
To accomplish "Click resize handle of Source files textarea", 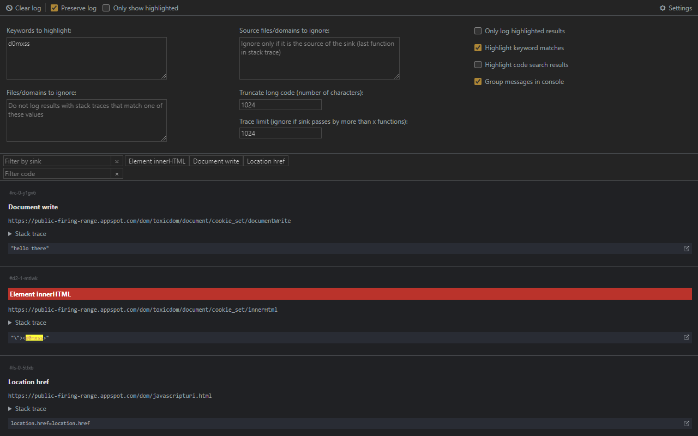I will [396, 76].
